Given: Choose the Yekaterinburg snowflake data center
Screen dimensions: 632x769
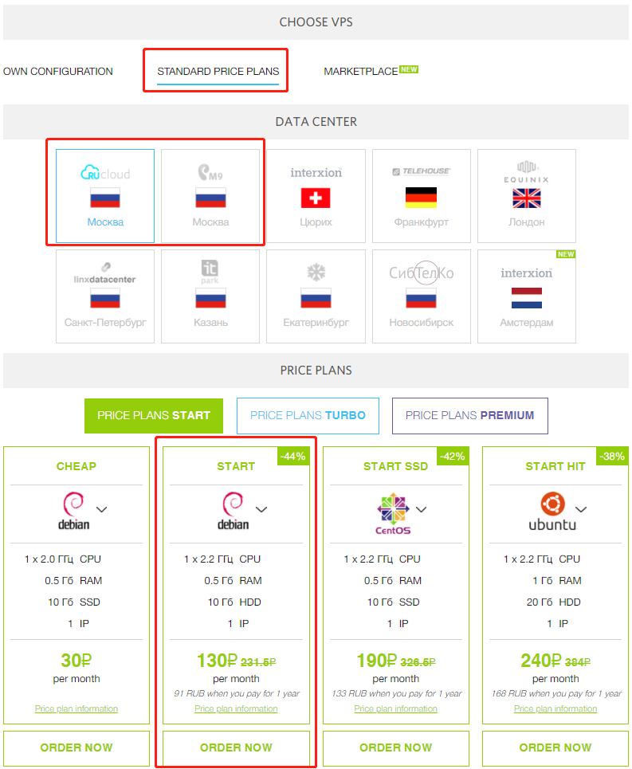Looking at the screenshot, I should [316, 296].
